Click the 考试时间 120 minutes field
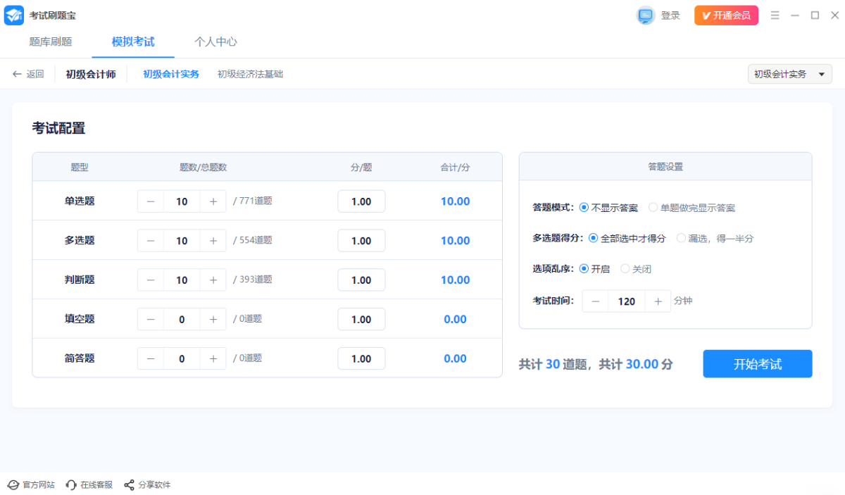The height and width of the screenshot is (495, 845). point(627,301)
